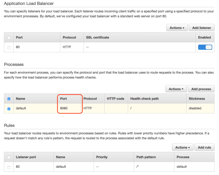Click the 8080 port cell of default process
This screenshot has height=175, width=219.
[x=64, y=108]
